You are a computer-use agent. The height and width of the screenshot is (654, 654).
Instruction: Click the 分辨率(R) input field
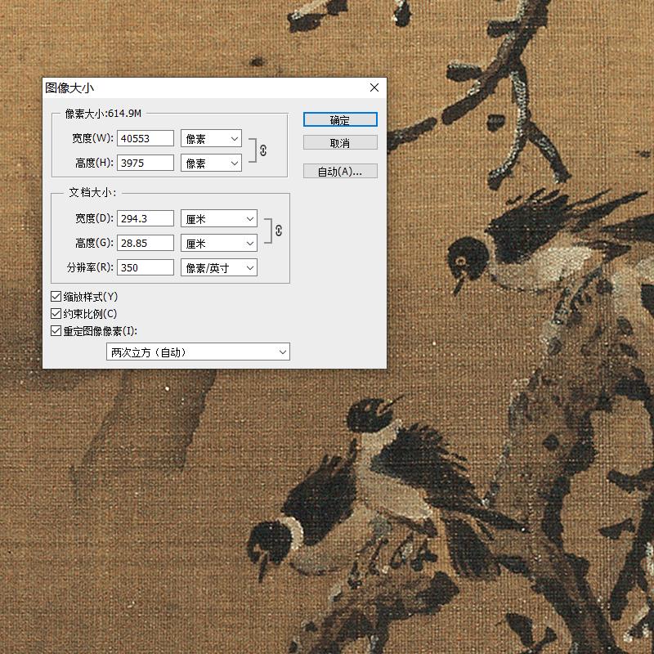146,267
